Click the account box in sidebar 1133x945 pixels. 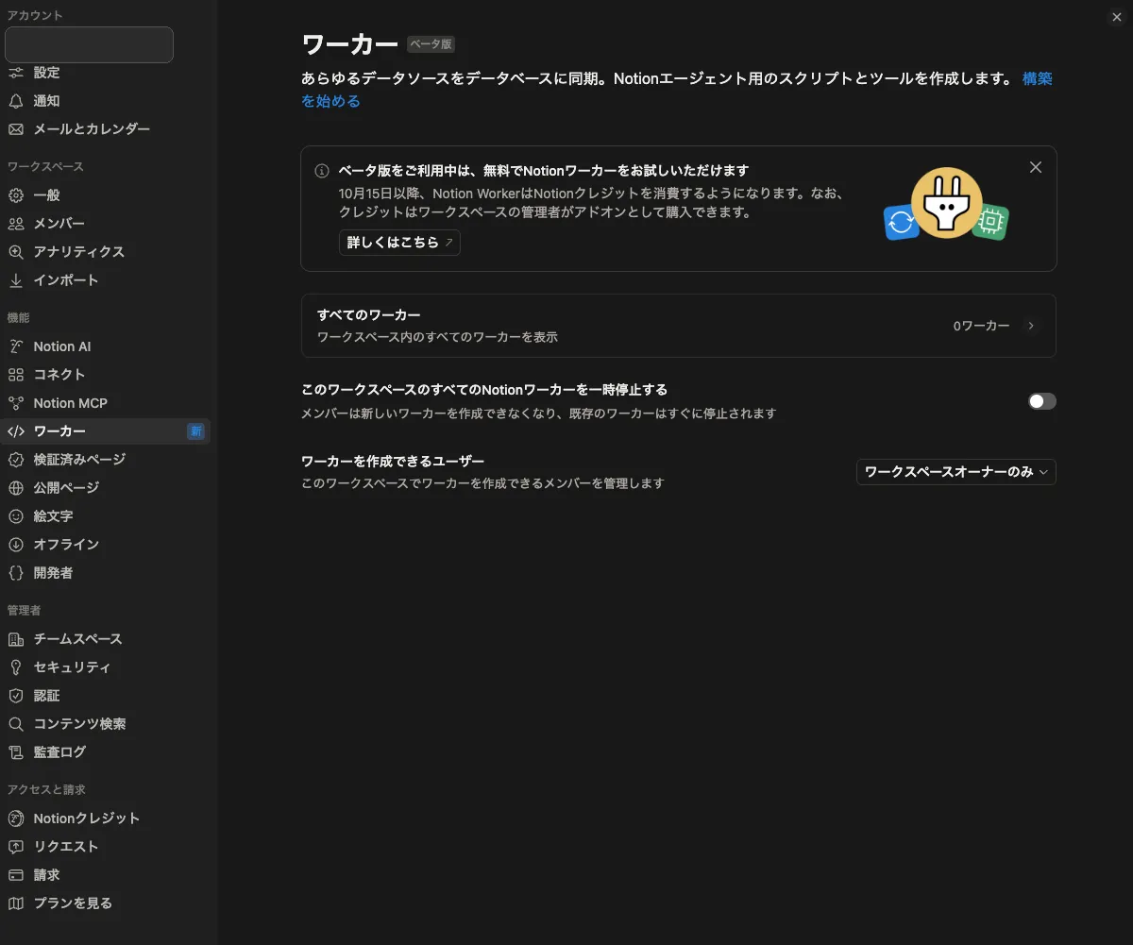(89, 44)
